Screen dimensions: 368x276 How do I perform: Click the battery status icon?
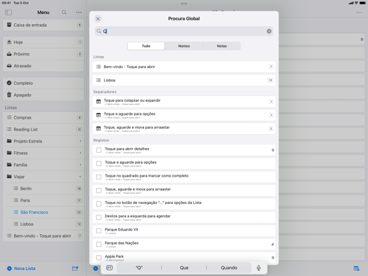tap(363, 3)
